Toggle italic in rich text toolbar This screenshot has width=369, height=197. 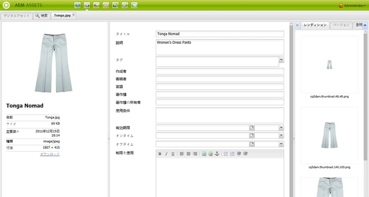[x=166, y=154]
